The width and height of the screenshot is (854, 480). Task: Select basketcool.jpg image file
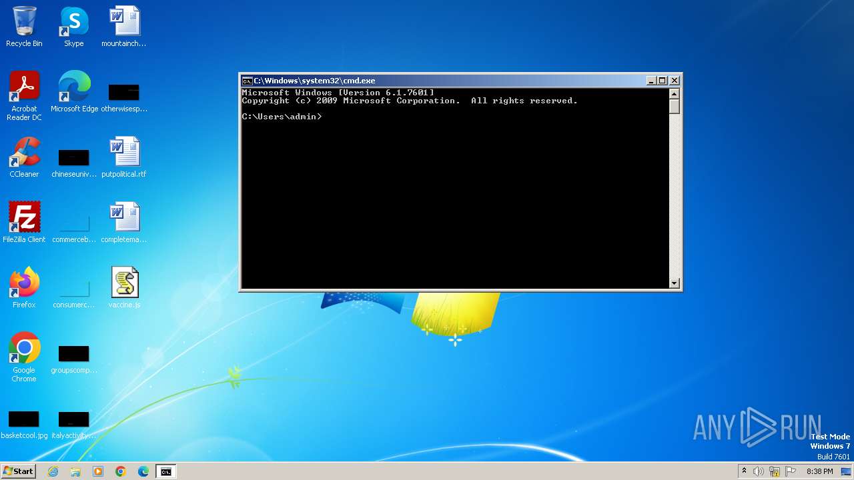coord(24,424)
